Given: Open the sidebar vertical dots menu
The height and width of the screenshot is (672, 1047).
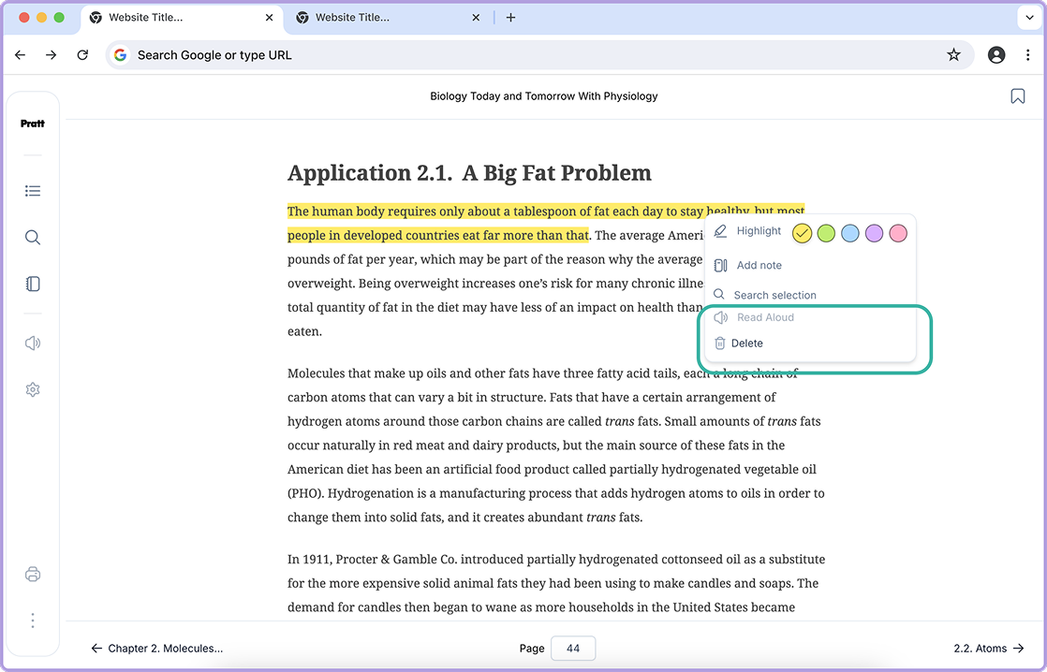Looking at the screenshot, I should point(33,621).
